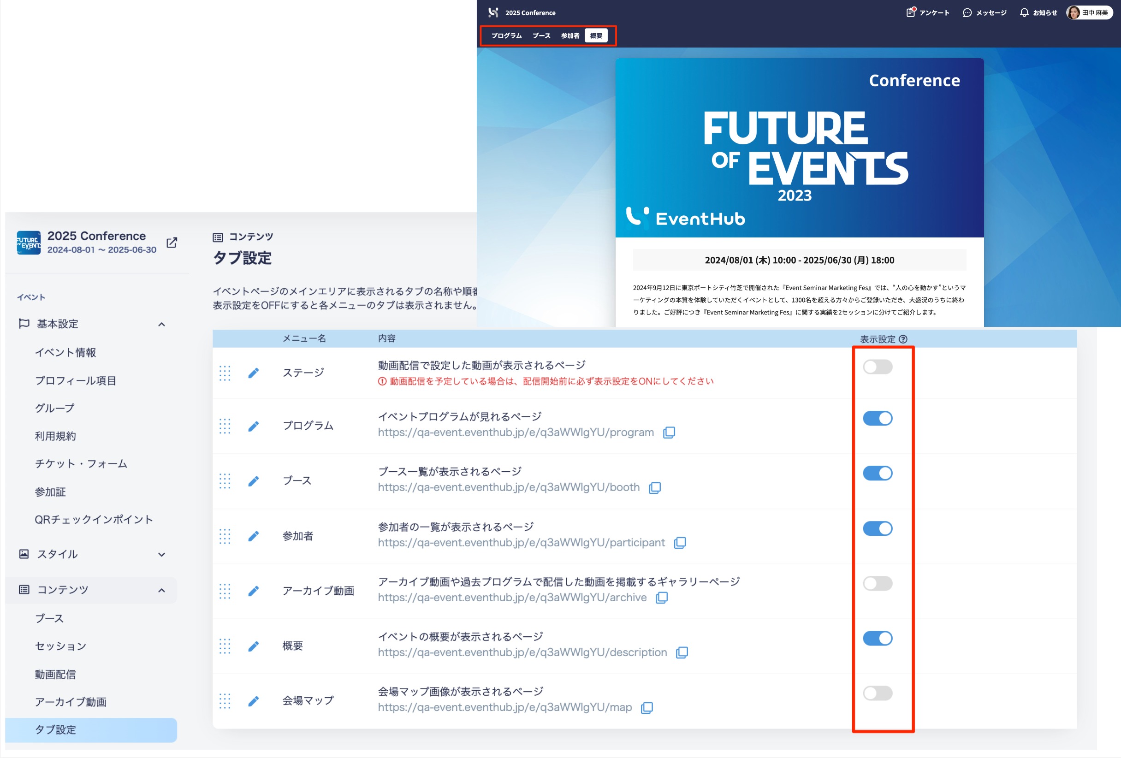This screenshot has height=758, width=1121.
Task: Copy the archive page URL
Action: coord(662,598)
